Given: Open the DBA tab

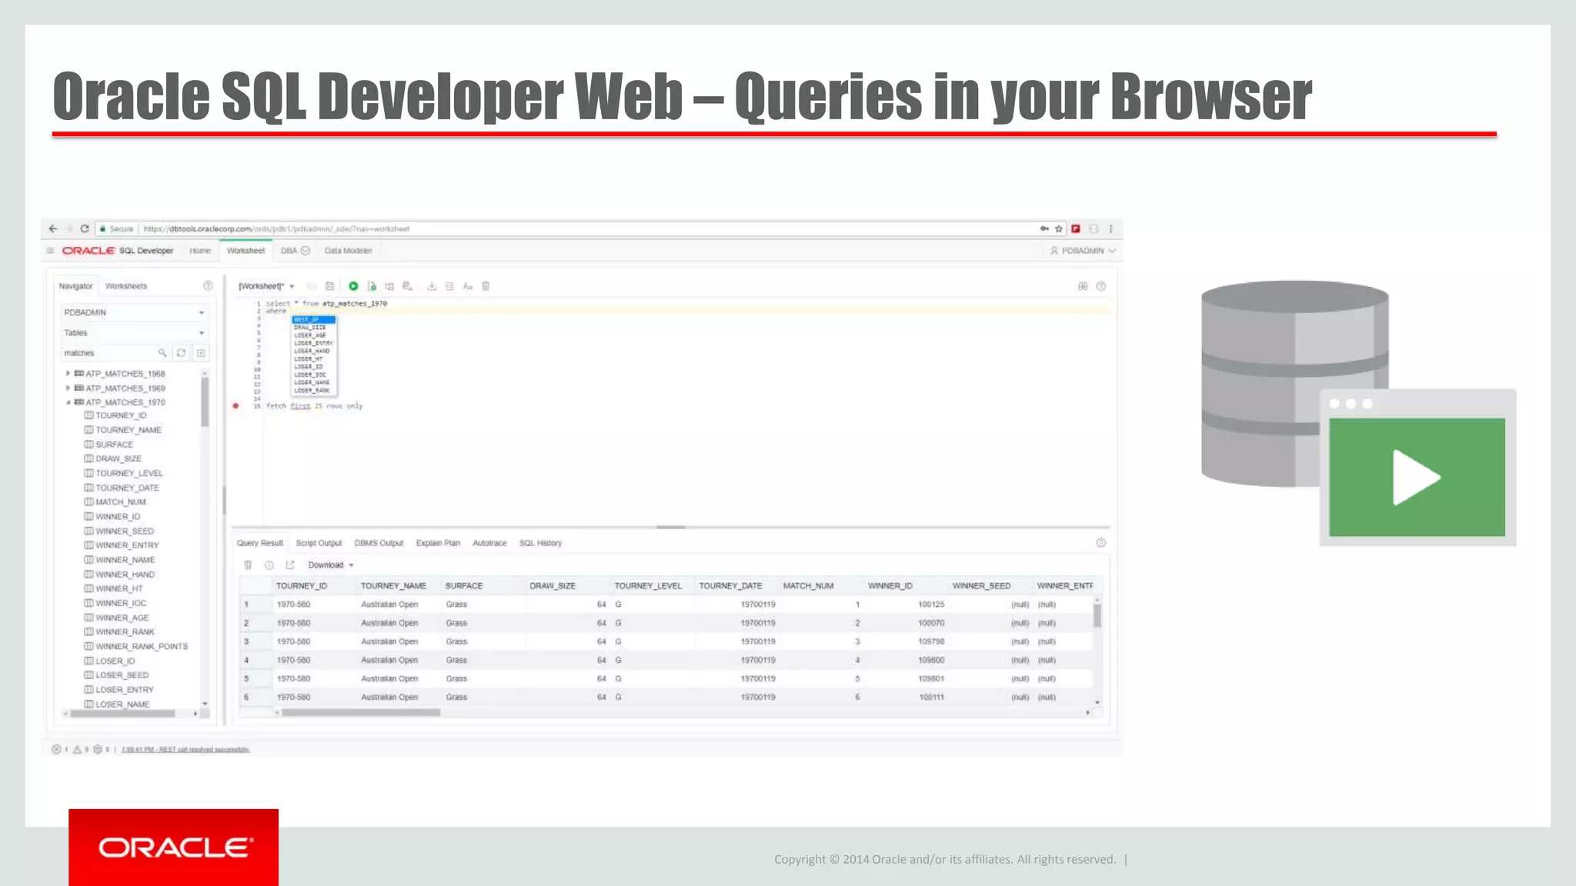Looking at the screenshot, I should coord(295,251).
